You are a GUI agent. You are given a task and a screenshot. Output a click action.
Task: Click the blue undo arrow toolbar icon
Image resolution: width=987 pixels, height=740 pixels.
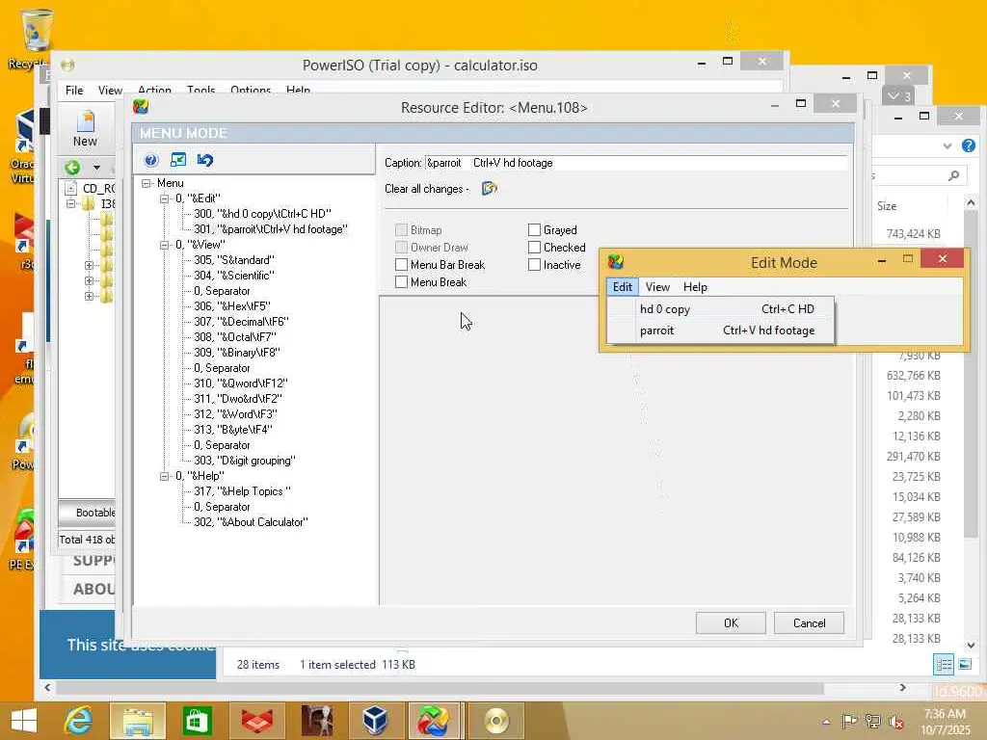pos(205,160)
